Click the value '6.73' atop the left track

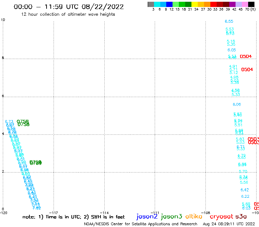tap(9, 122)
